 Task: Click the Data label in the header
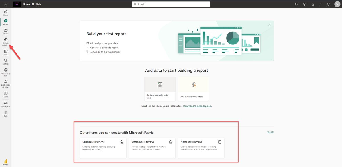pyautogui.click(x=38, y=4)
